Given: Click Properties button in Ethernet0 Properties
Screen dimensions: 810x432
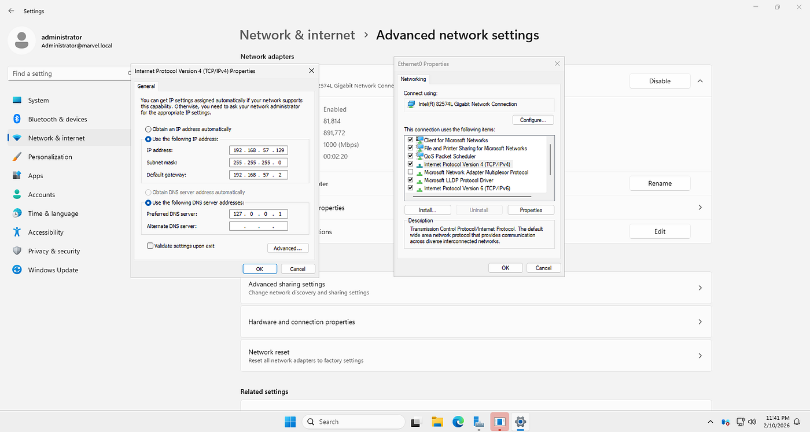Looking at the screenshot, I should click(x=531, y=210).
